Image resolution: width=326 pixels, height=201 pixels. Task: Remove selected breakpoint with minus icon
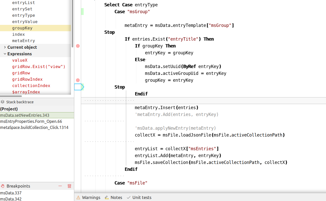(60, 186)
